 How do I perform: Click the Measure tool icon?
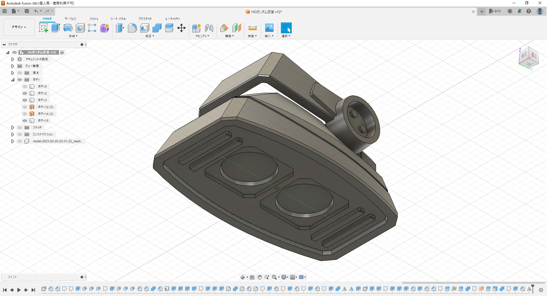point(252,28)
